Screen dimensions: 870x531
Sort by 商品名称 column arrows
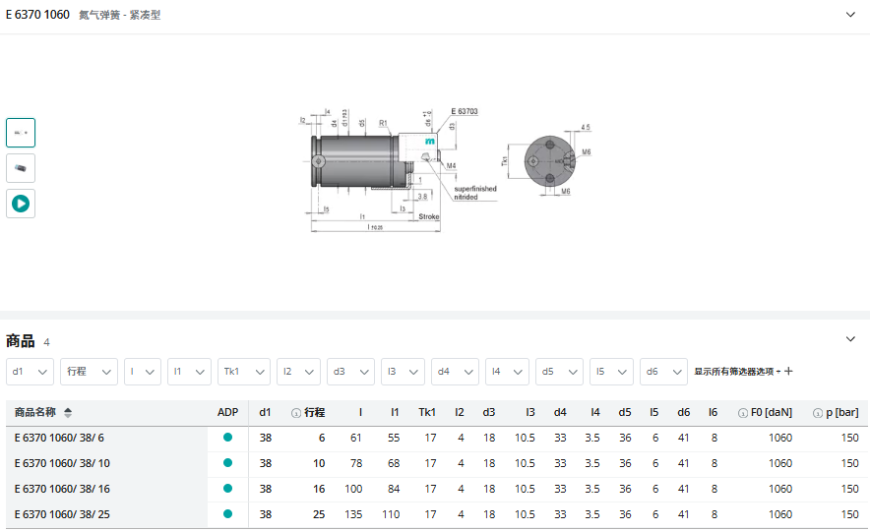68,413
